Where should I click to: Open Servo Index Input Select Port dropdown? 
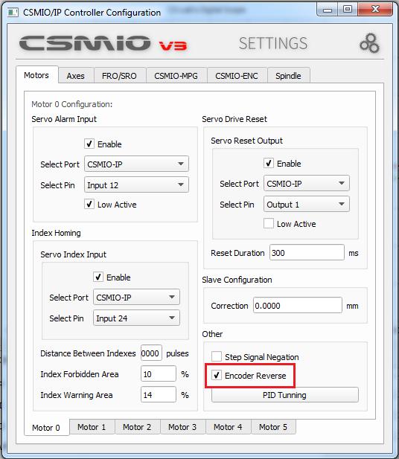tap(136, 297)
